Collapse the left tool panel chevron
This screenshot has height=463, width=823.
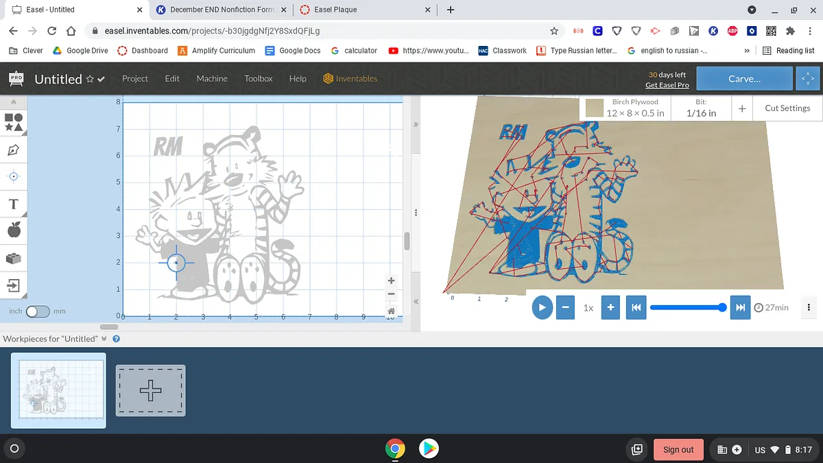click(x=14, y=103)
